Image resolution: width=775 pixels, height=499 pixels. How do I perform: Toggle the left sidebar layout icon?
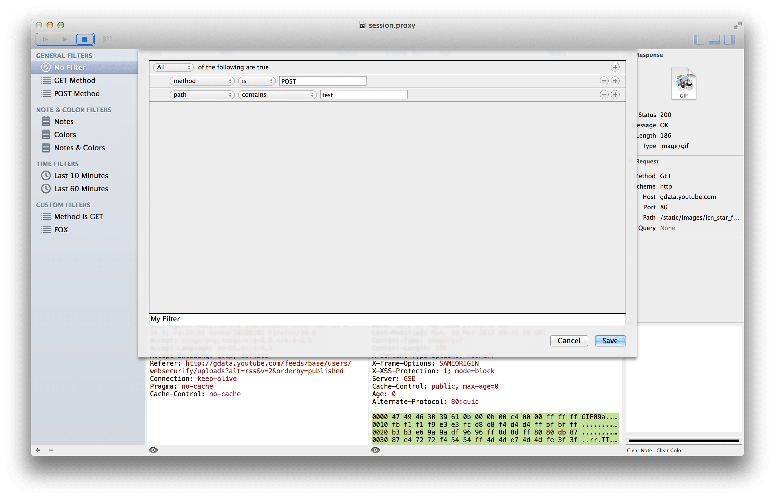[699, 40]
